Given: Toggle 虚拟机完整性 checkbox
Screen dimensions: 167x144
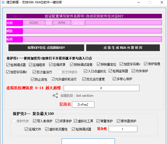Looking at the screenshot, I should point(47,129).
